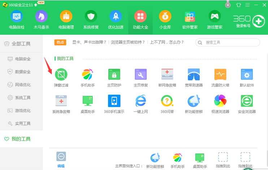Screen dimensions: 268x170
Task: Click the 360 登录帐号 login button
Action: (249, 21)
